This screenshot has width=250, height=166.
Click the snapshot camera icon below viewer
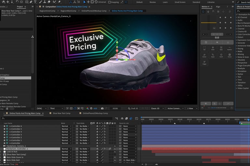tap(102, 108)
